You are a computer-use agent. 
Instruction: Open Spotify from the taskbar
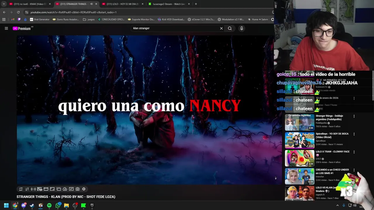click(x=49, y=205)
